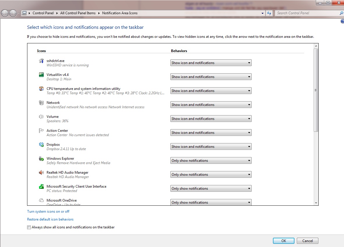Click the Action Center flag icon
The height and width of the screenshot is (247, 344).
(41, 131)
